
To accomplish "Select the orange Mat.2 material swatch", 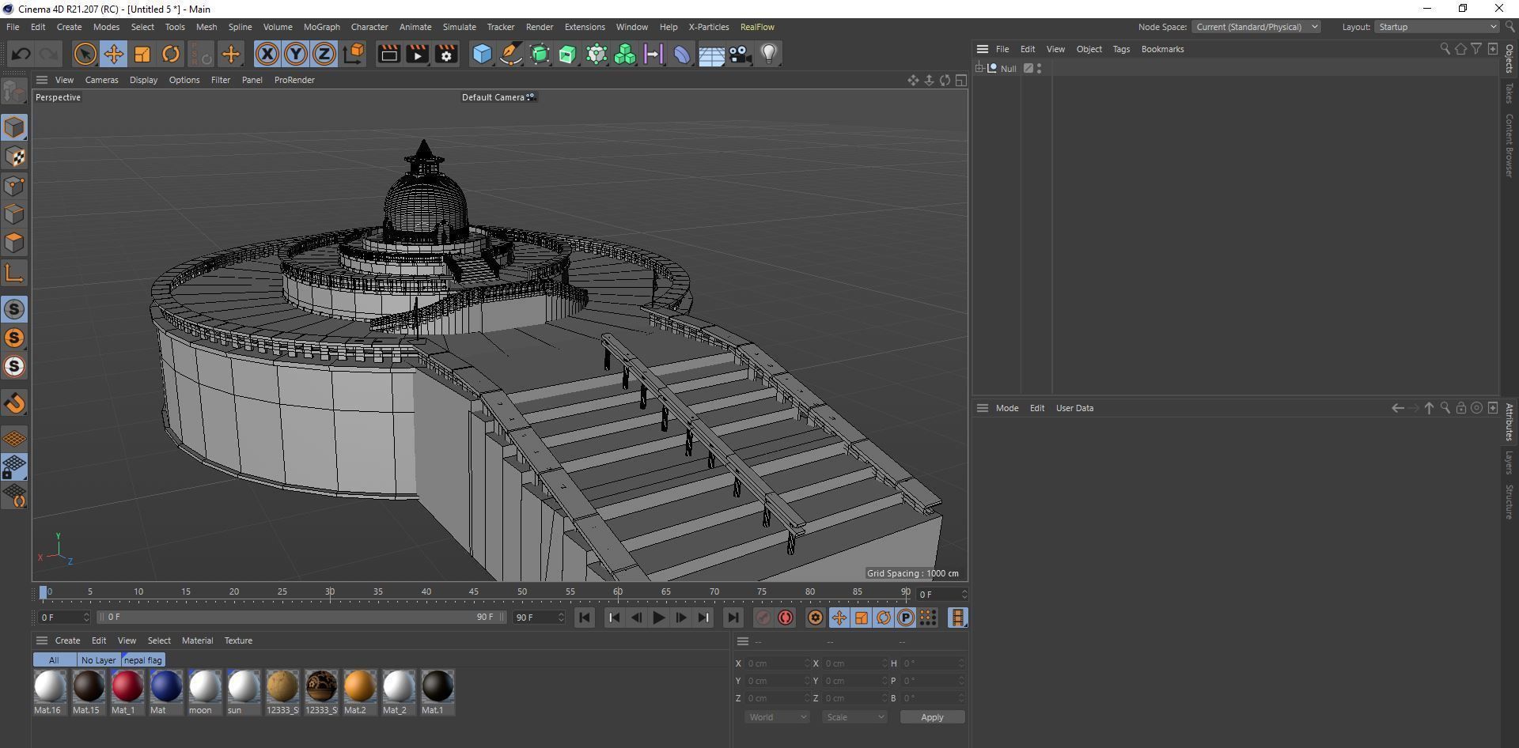I will click(x=359, y=687).
